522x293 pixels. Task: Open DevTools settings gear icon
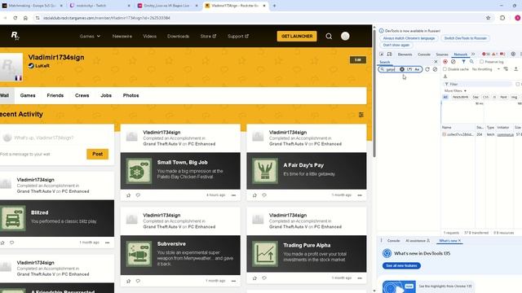tap(513, 55)
